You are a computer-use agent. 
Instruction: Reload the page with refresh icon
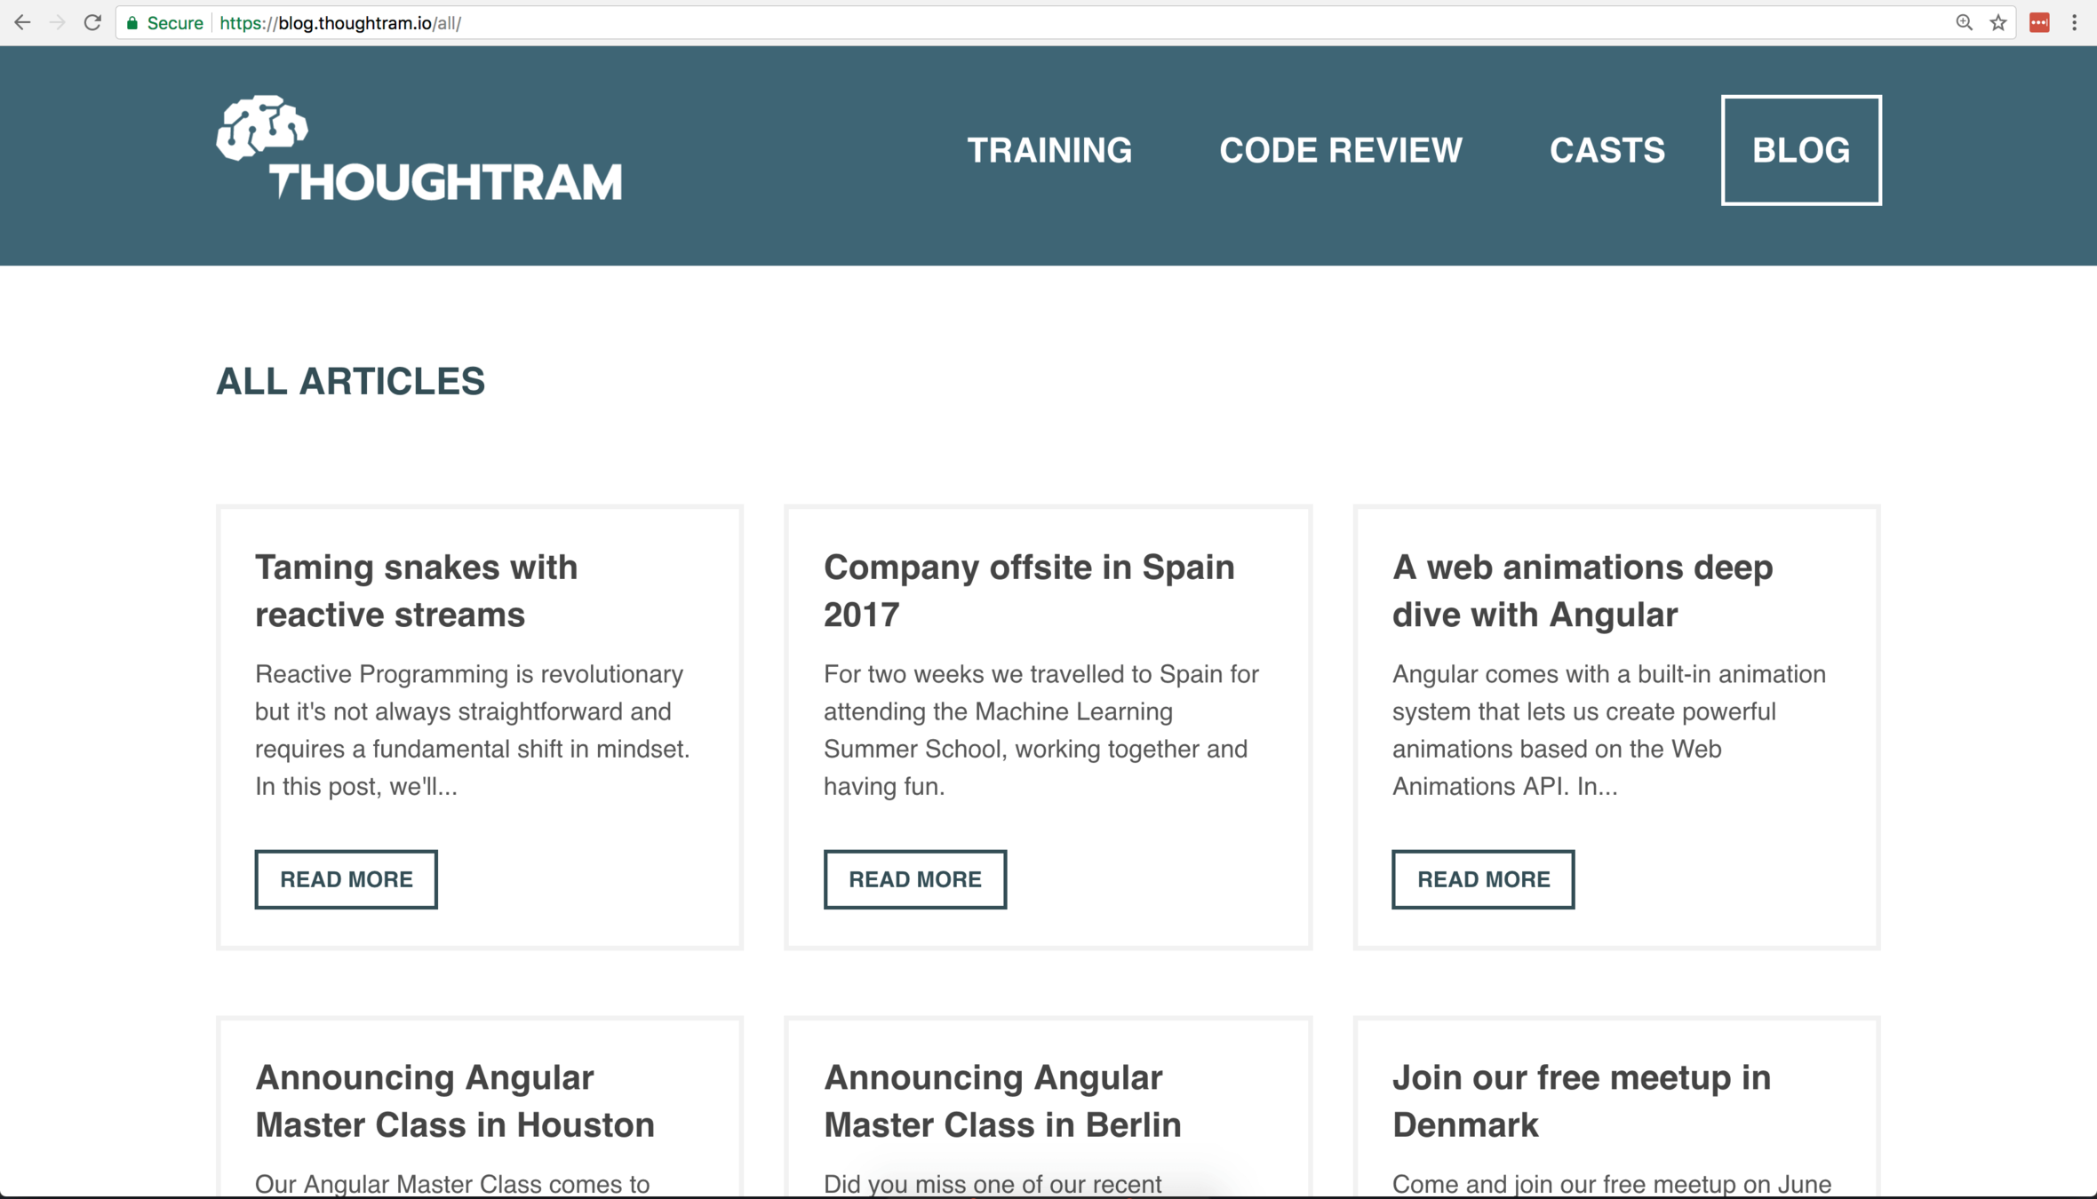[92, 23]
